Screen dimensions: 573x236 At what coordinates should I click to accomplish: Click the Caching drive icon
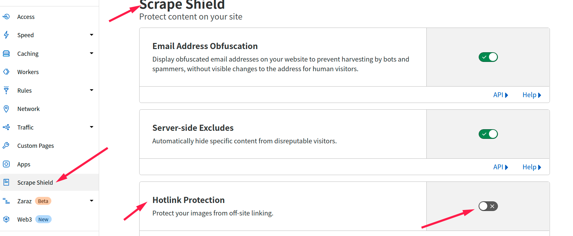[x=6, y=53]
